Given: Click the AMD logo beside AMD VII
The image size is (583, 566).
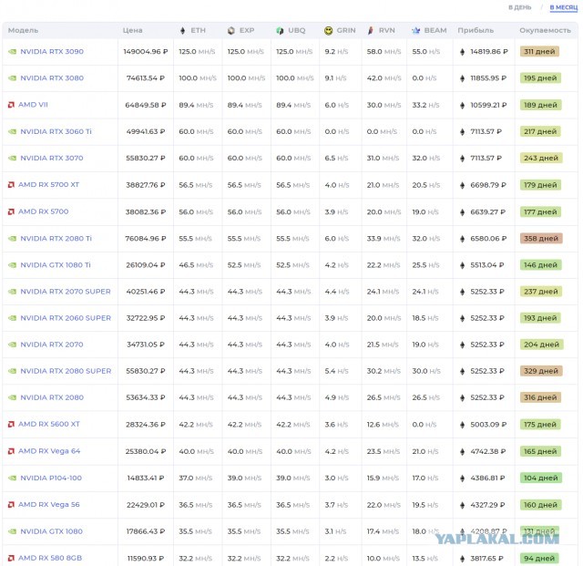Looking at the screenshot, I should 11,105.
